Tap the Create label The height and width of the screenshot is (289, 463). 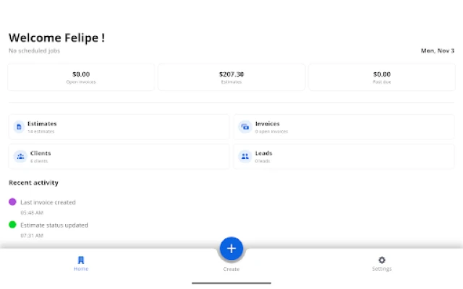(231, 269)
